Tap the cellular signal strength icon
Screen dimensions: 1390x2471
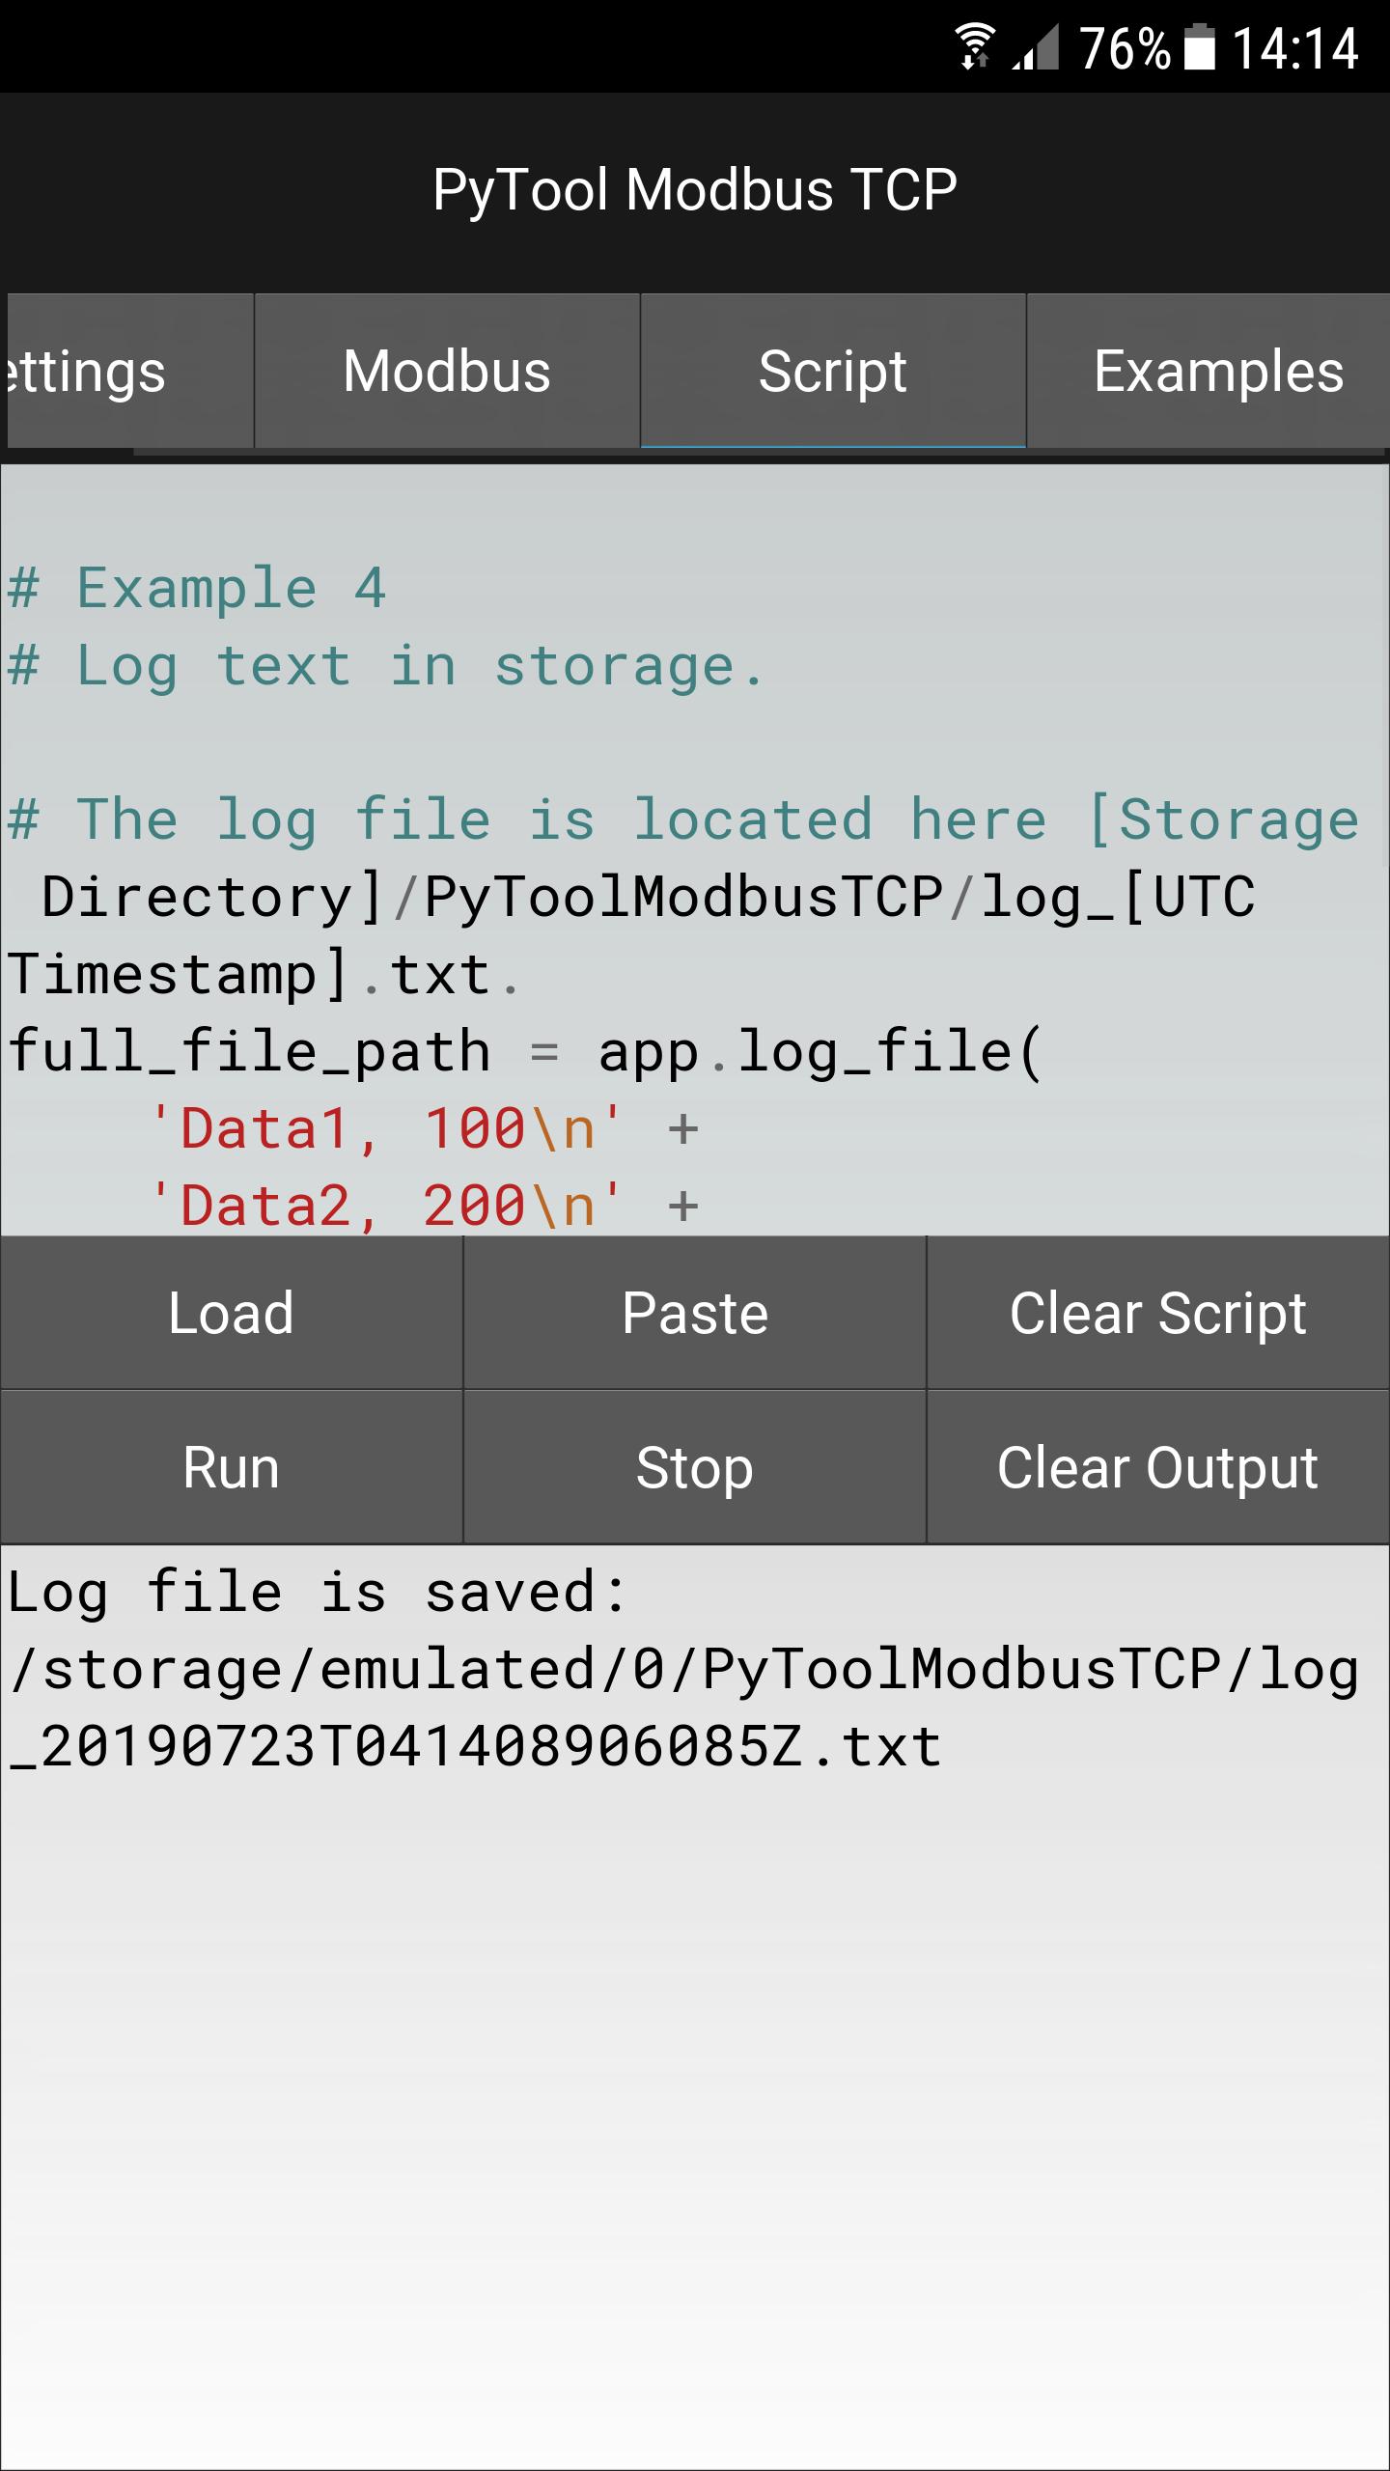pos(1036,47)
